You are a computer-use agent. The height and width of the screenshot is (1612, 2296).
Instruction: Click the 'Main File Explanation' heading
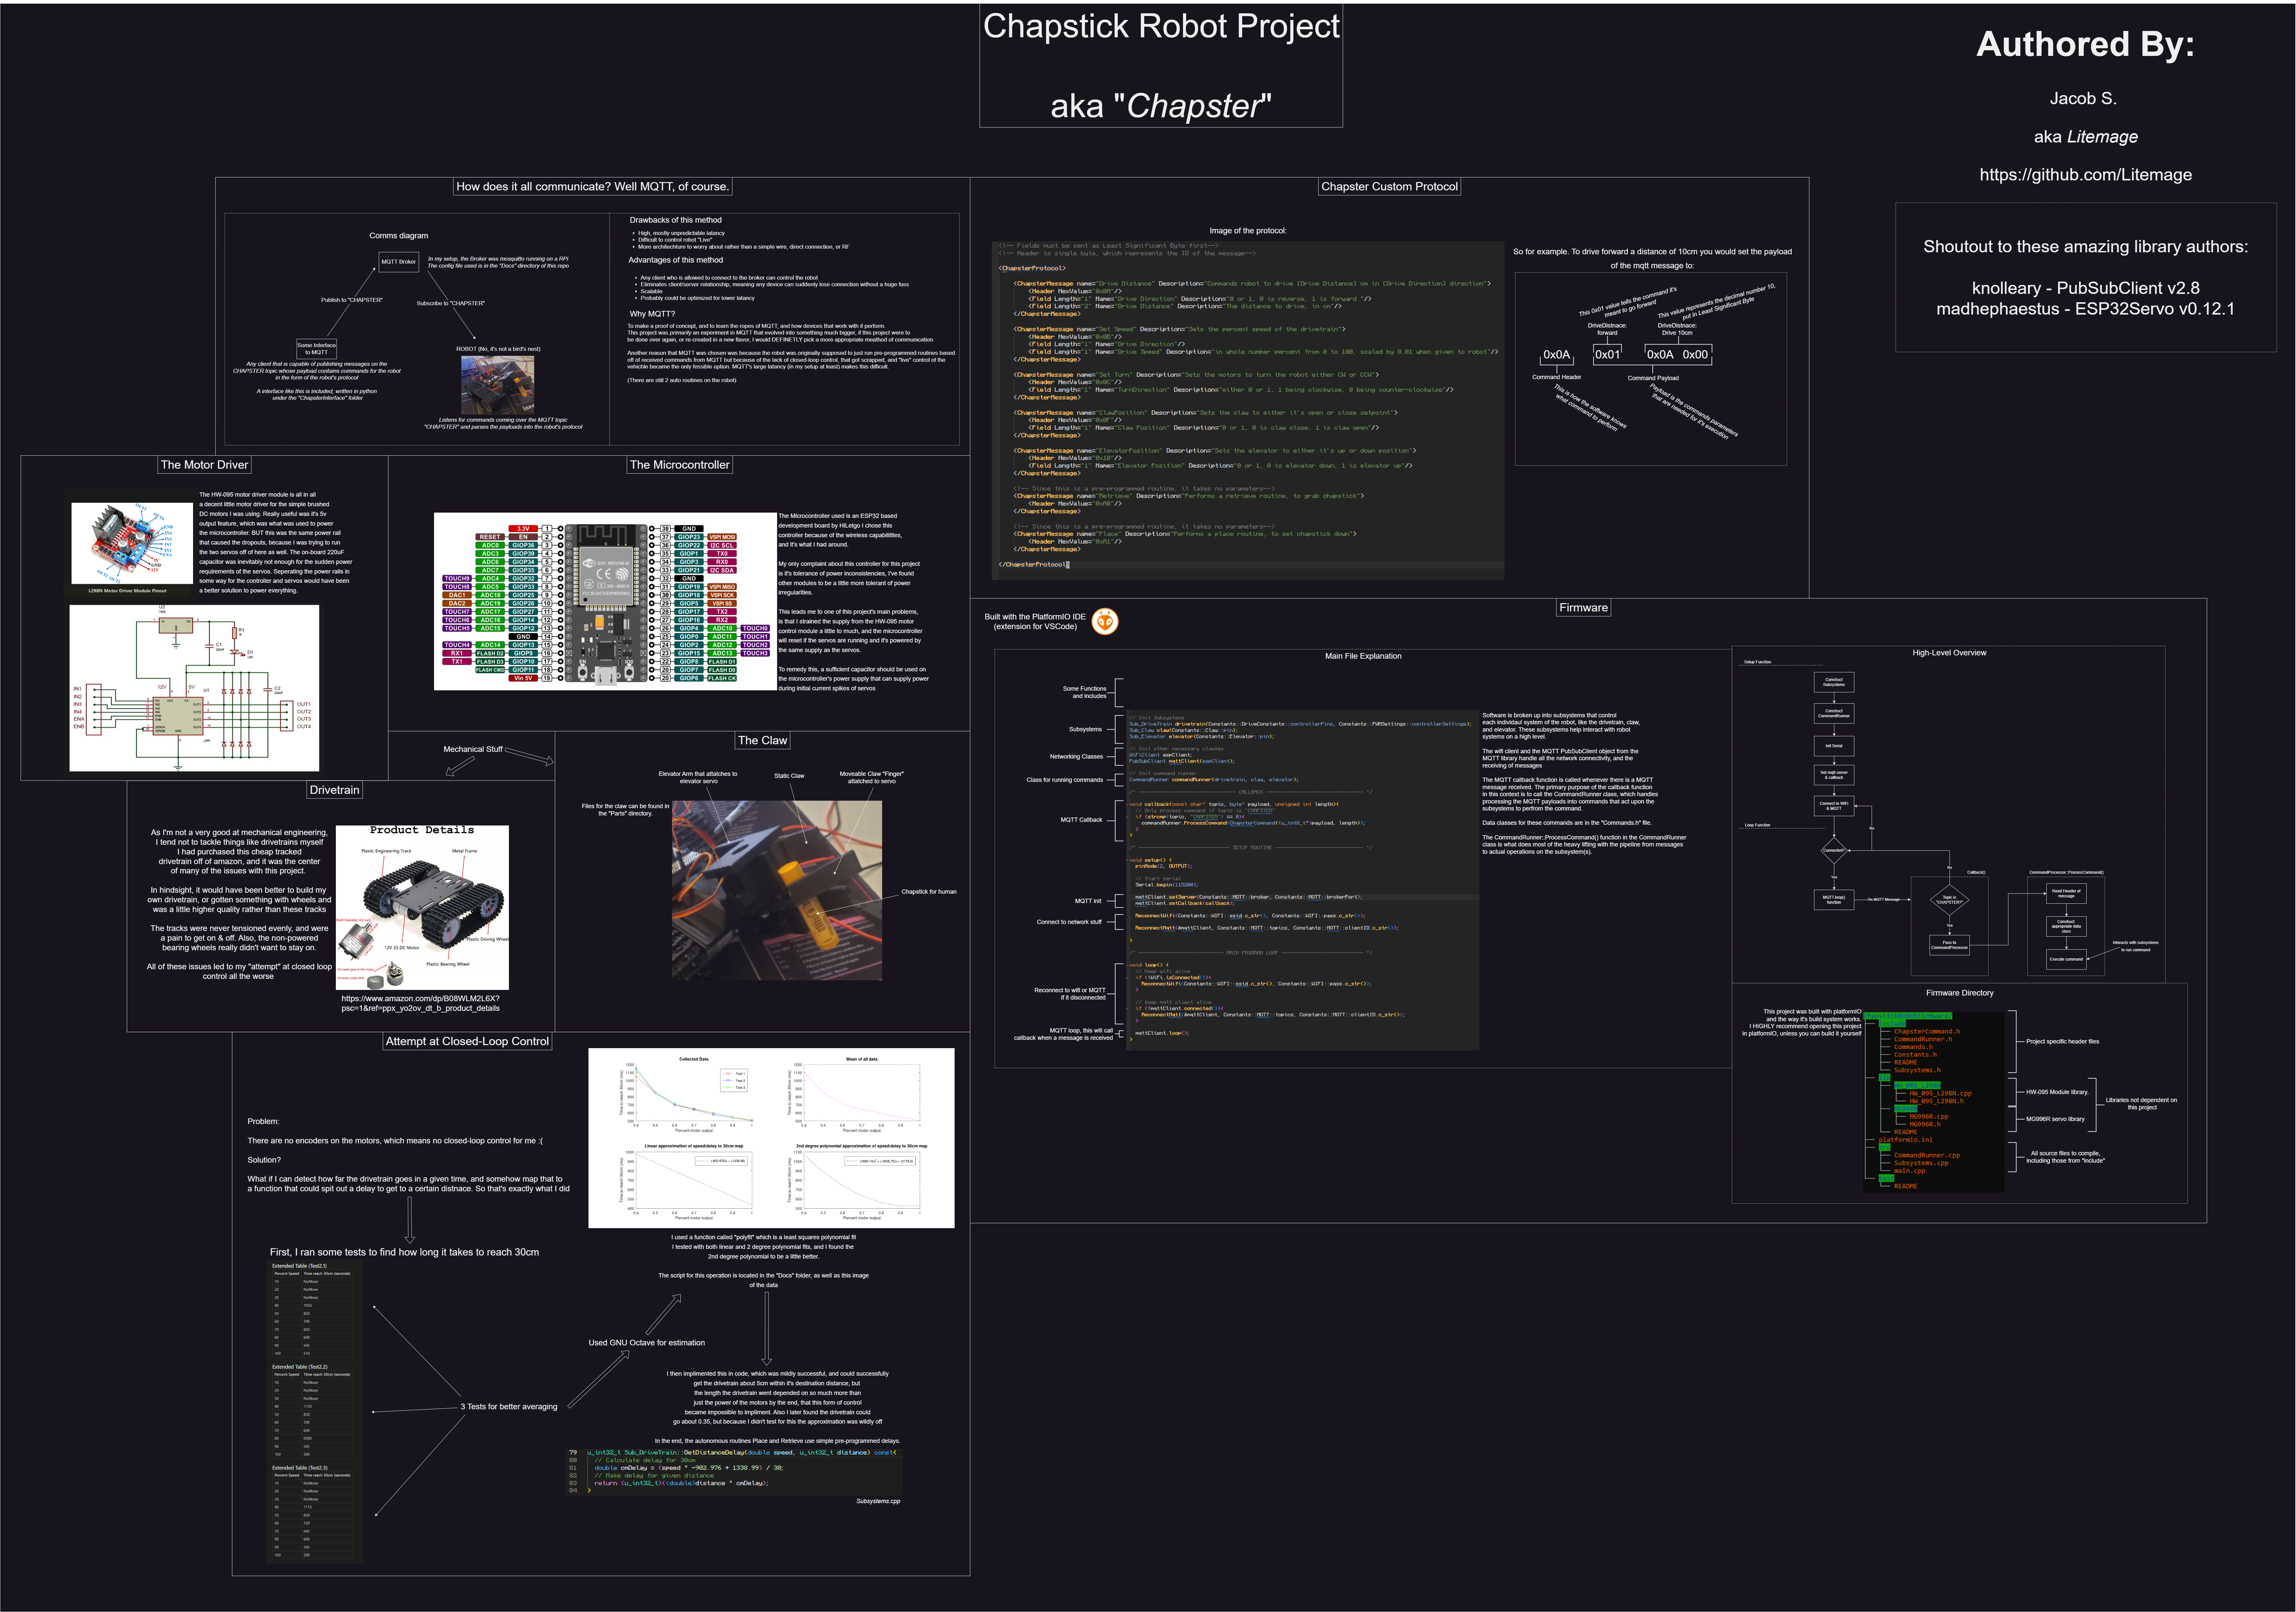click(x=1363, y=656)
